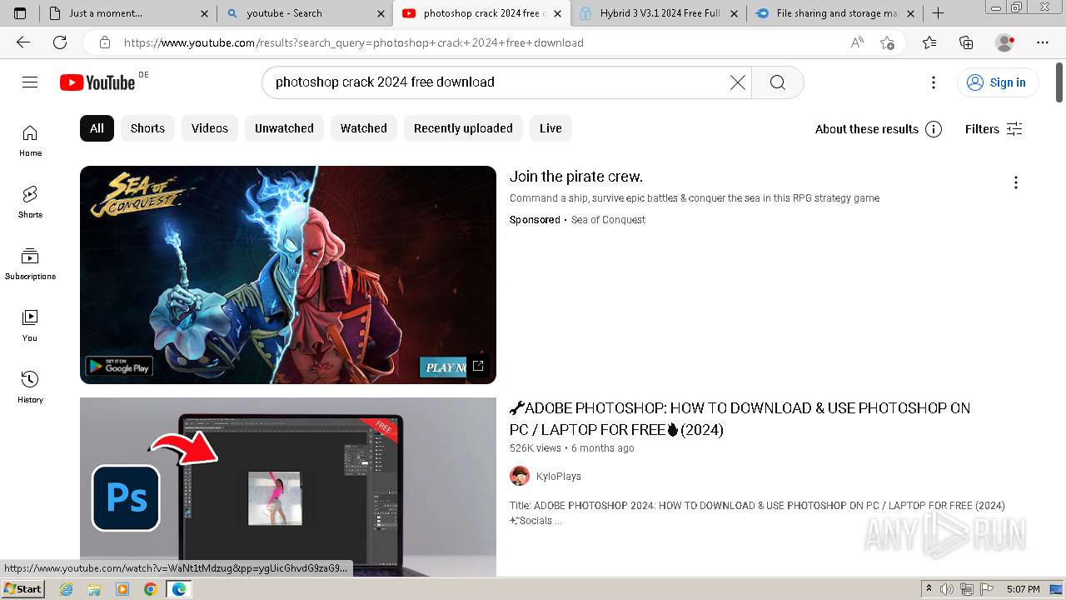
Task: Open the Sea of Conquest ad thumbnail
Action: coord(288,275)
